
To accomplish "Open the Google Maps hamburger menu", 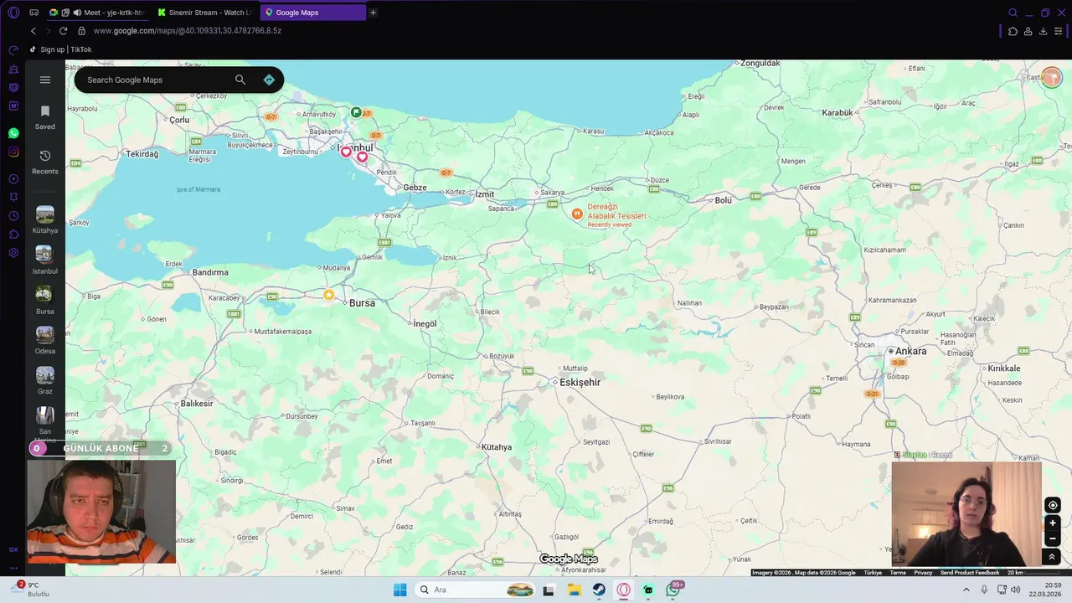I will (x=45, y=80).
